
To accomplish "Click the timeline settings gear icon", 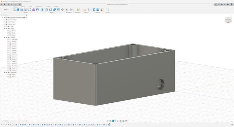I will tap(232, 125).
